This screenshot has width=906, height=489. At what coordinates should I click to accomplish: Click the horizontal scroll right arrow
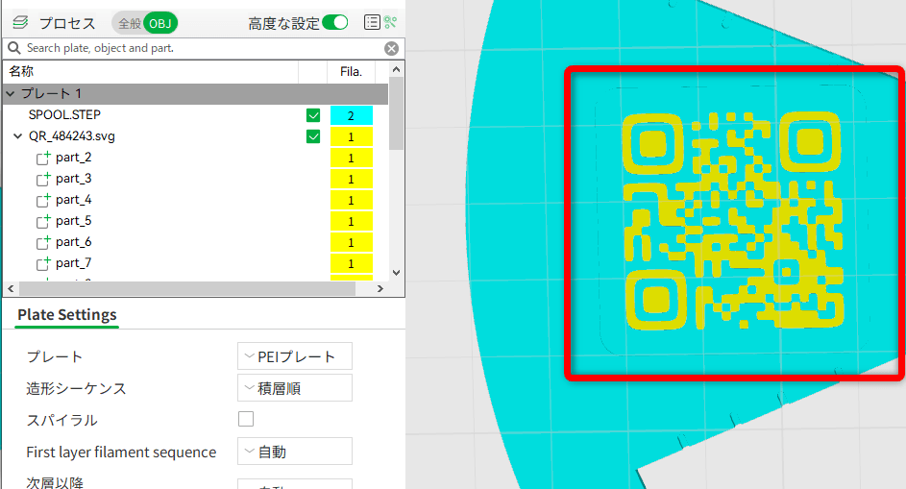pyautogui.click(x=380, y=288)
